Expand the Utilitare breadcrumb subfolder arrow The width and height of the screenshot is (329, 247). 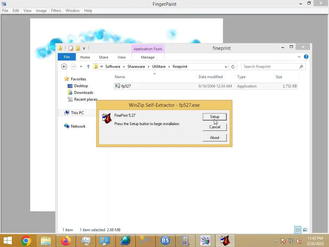coord(169,67)
